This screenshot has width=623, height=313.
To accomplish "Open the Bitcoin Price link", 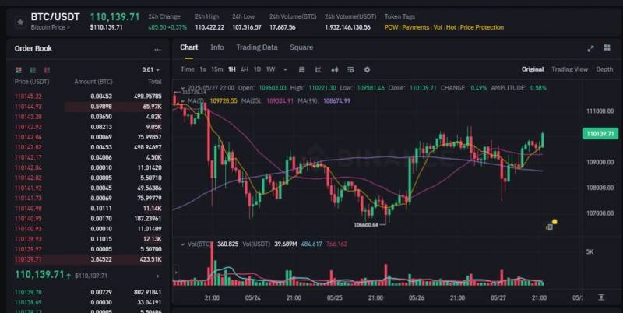I will [50, 27].
